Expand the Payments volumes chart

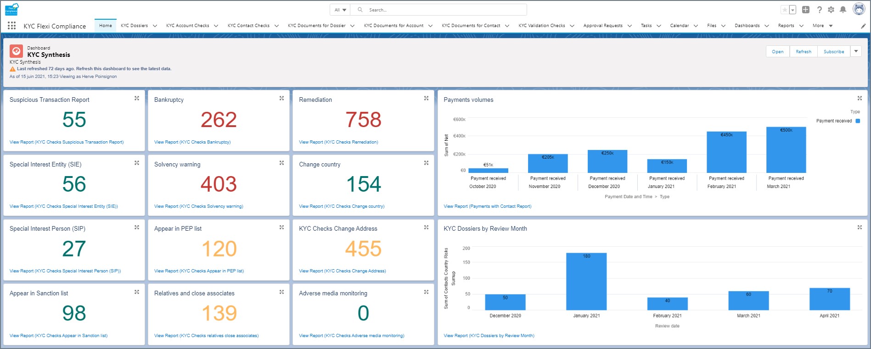pos(860,99)
